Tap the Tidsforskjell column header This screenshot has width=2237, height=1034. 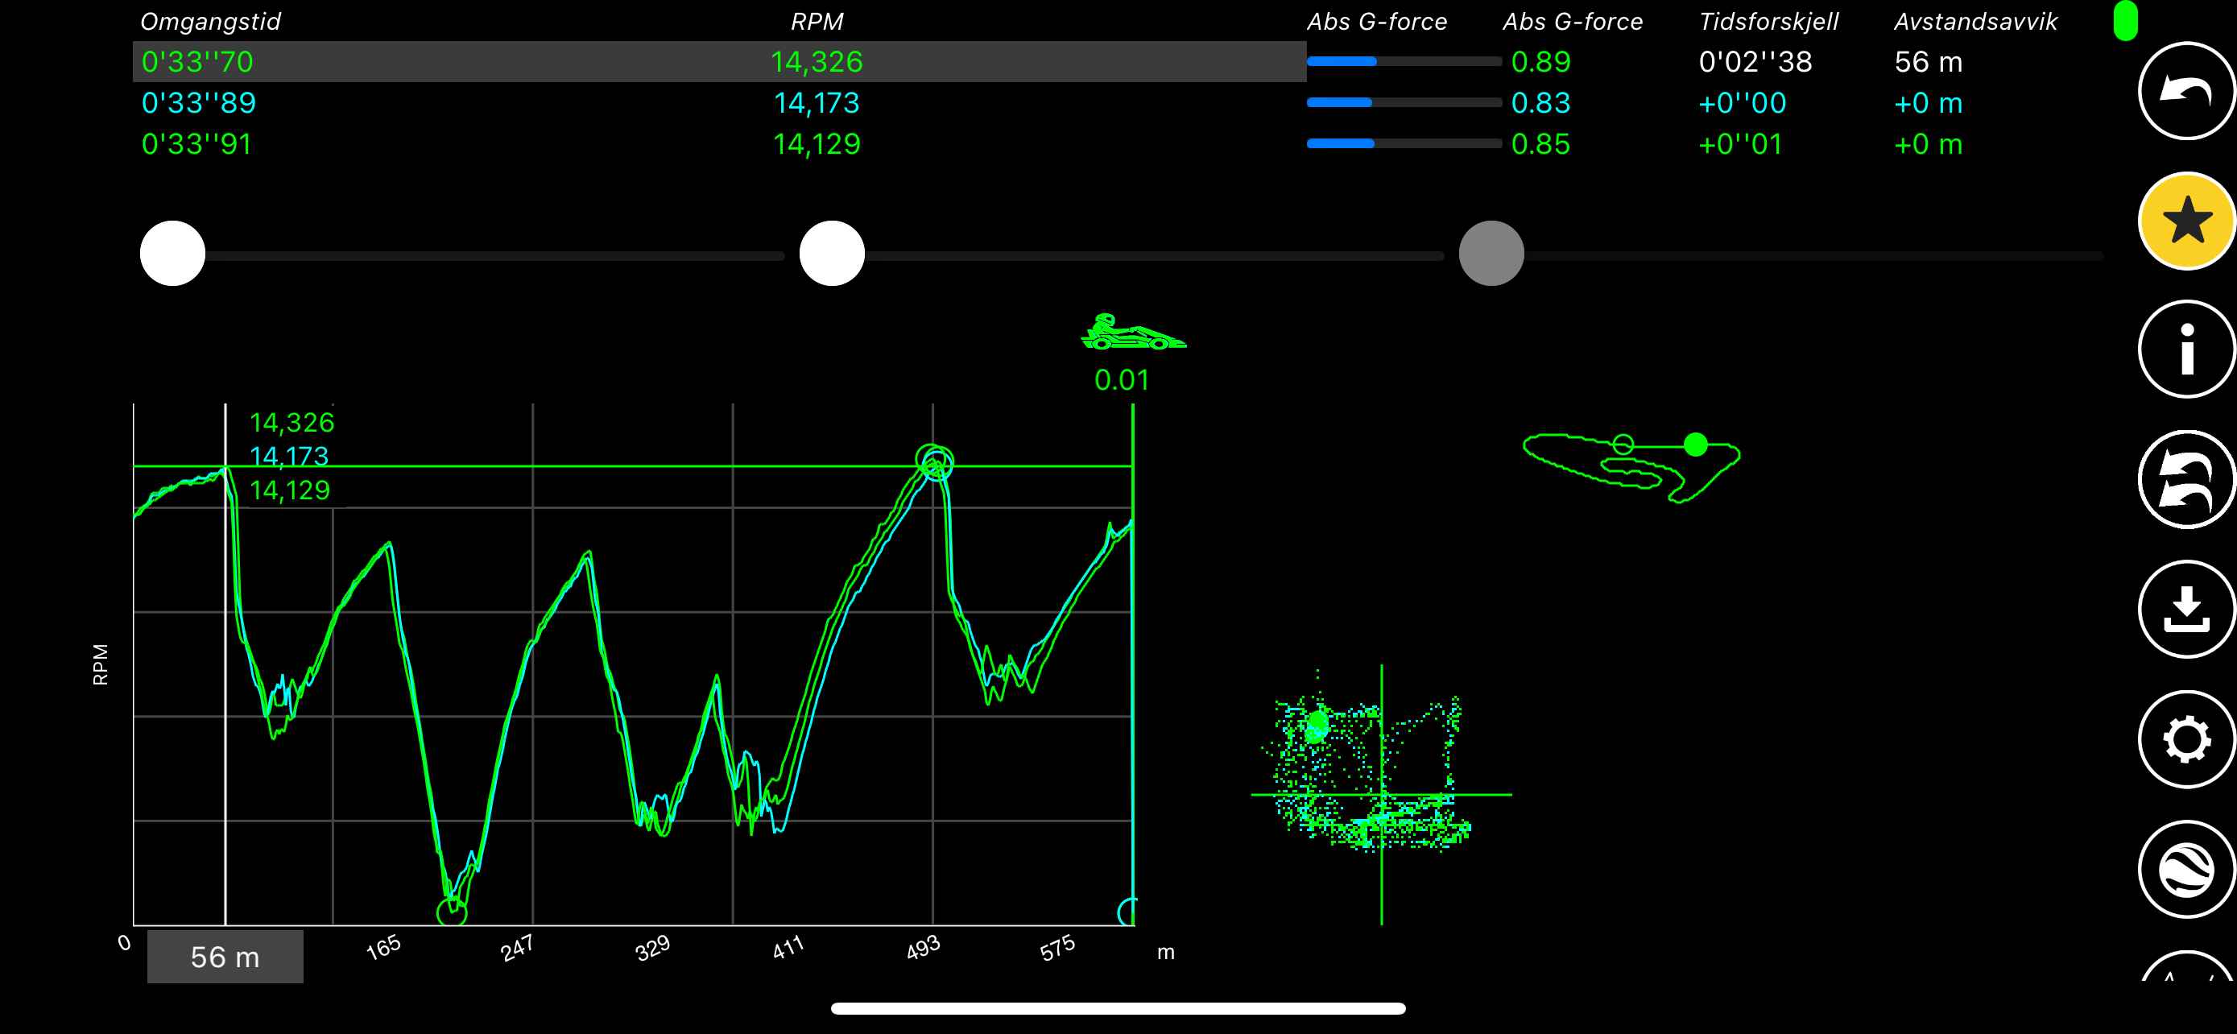click(x=1768, y=22)
